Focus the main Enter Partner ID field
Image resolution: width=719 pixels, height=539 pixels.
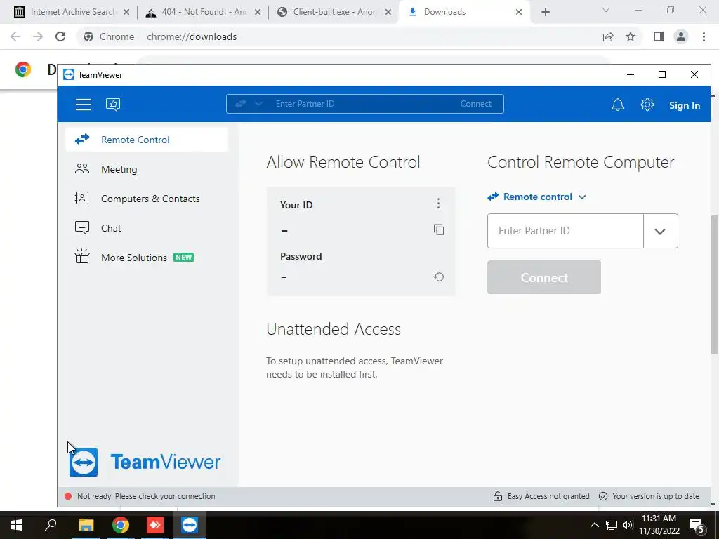coord(565,231)
